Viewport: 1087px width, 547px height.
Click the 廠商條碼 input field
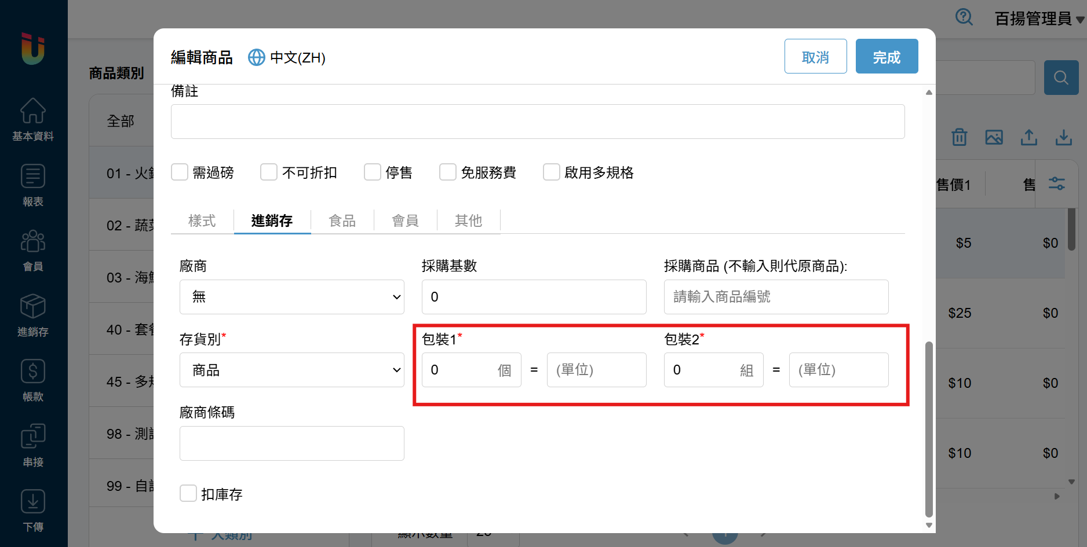(x=291, y=443)
